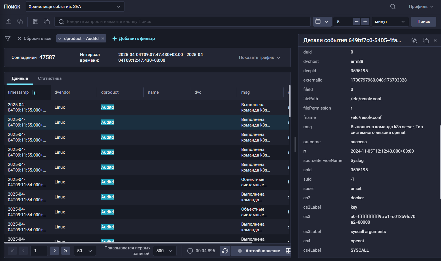
Task: Save the current search query
Action: (x=35, y=21)
